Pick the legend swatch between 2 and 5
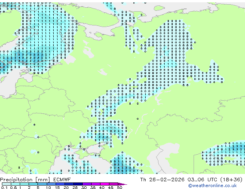 coord(33,184)
